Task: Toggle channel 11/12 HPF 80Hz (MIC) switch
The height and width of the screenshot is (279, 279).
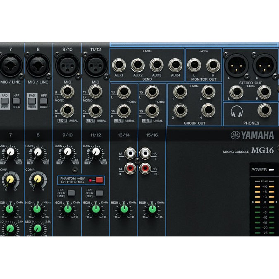Action: 99,193
